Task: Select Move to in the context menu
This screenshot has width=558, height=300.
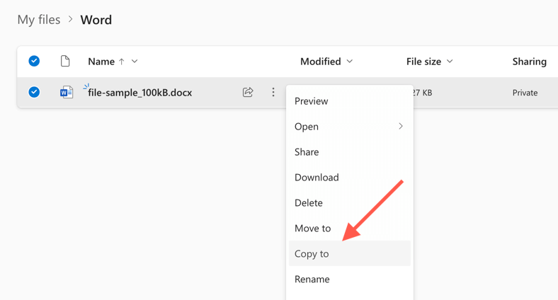Action: click(312, 228)
